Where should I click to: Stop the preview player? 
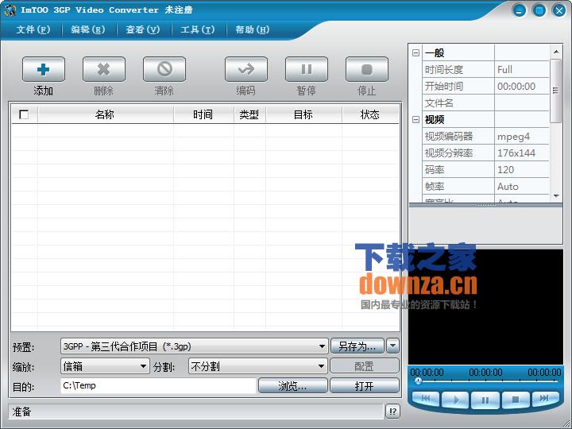(516, 400)
